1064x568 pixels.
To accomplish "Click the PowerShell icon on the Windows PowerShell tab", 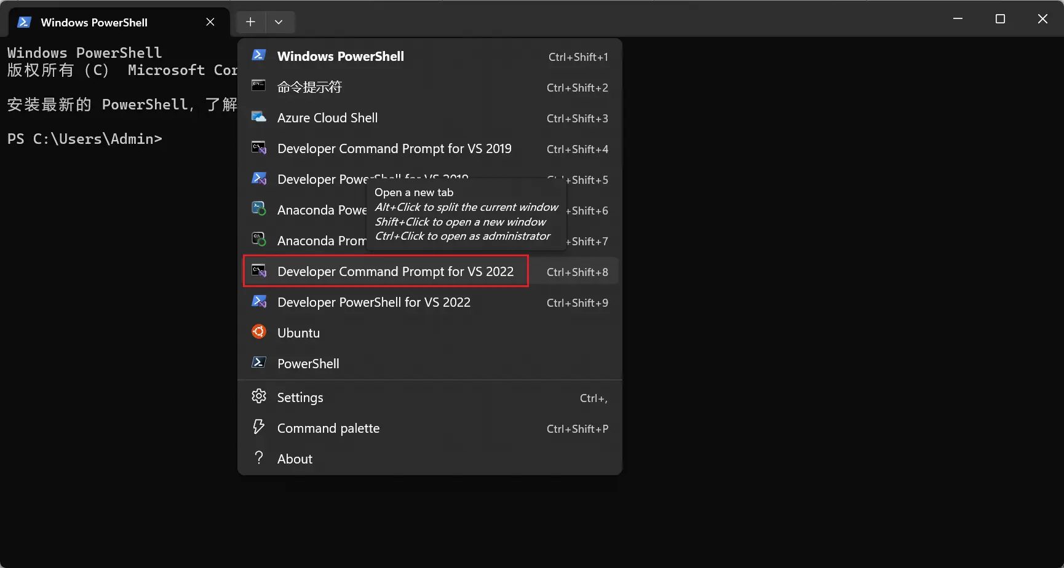I will coord(24,22).
